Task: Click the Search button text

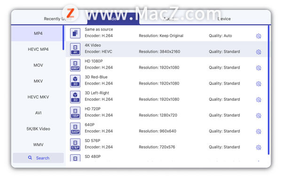Action: [x=43, y=158]
